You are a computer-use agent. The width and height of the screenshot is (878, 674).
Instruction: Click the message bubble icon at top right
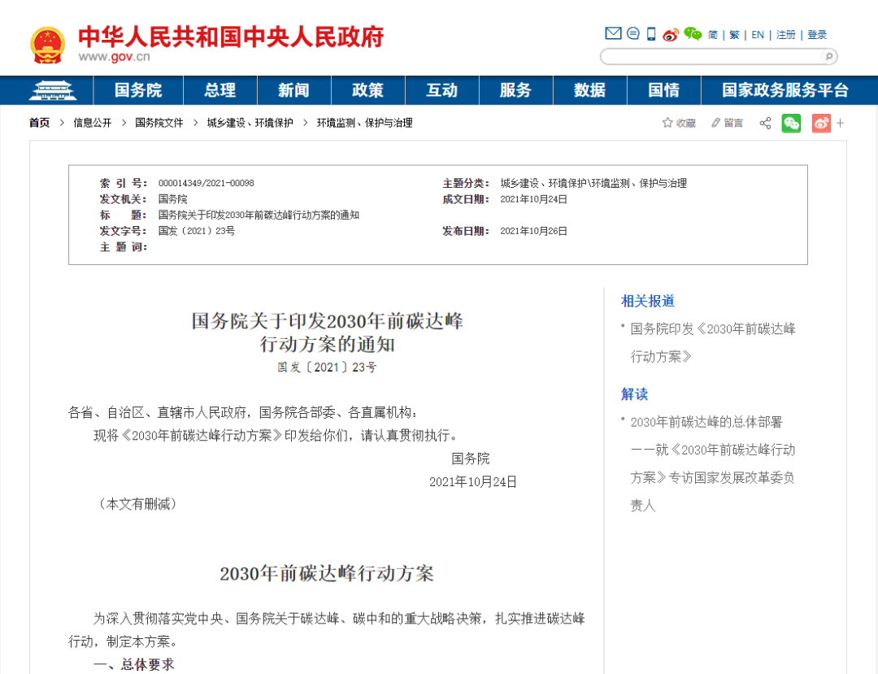632,33
